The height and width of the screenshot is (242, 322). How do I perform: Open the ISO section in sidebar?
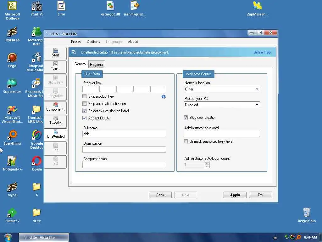55,161
